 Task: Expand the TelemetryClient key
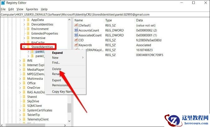click(20, 120)
